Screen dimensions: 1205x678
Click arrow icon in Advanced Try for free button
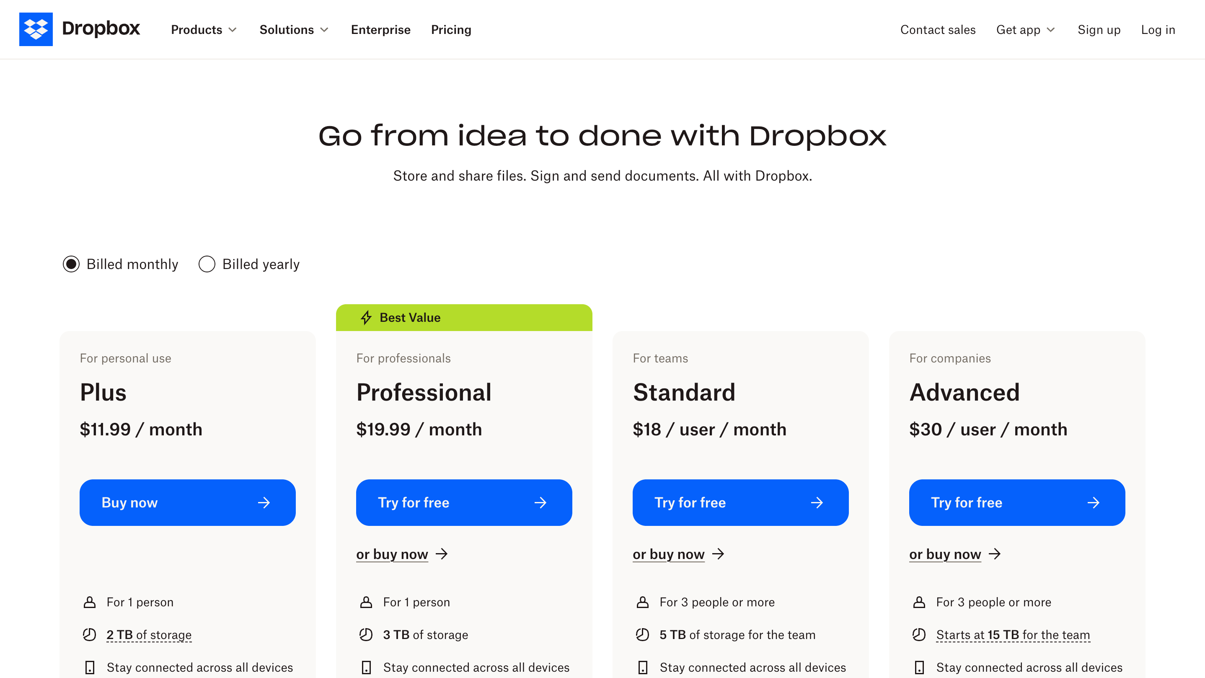point(1093,502)
